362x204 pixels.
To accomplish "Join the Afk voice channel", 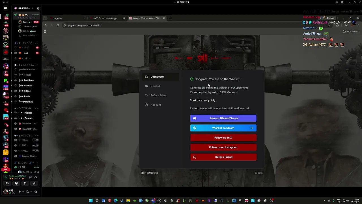I will coord(26,167).
